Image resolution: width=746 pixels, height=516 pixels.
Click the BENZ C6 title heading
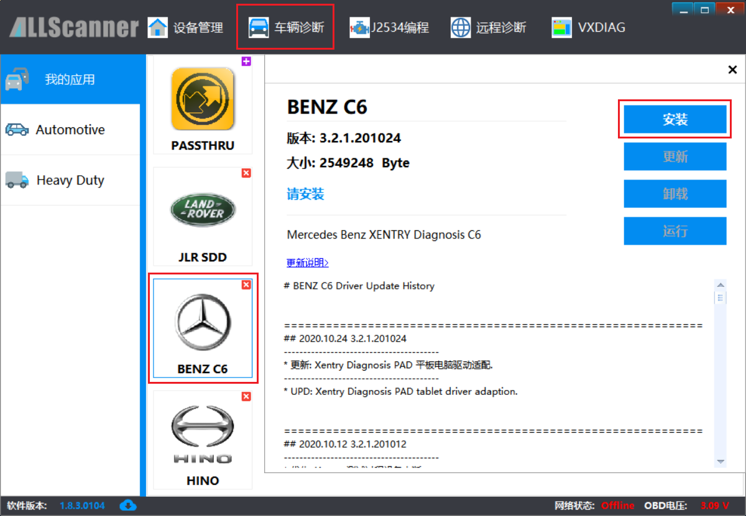point(327,107)
